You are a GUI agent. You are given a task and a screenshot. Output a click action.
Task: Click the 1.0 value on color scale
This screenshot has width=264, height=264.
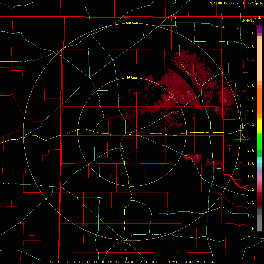(251, 176)
